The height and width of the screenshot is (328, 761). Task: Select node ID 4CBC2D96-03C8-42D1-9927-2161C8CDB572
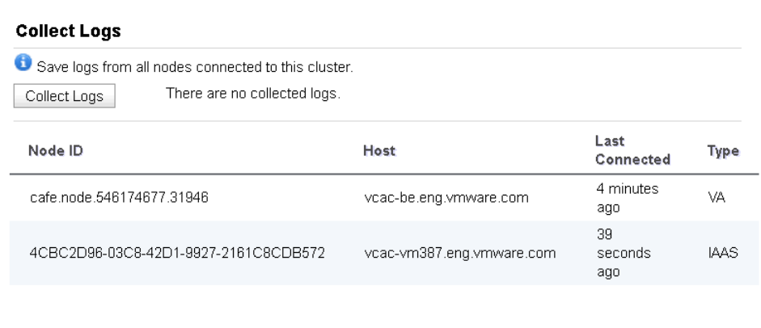pos(177,253)
